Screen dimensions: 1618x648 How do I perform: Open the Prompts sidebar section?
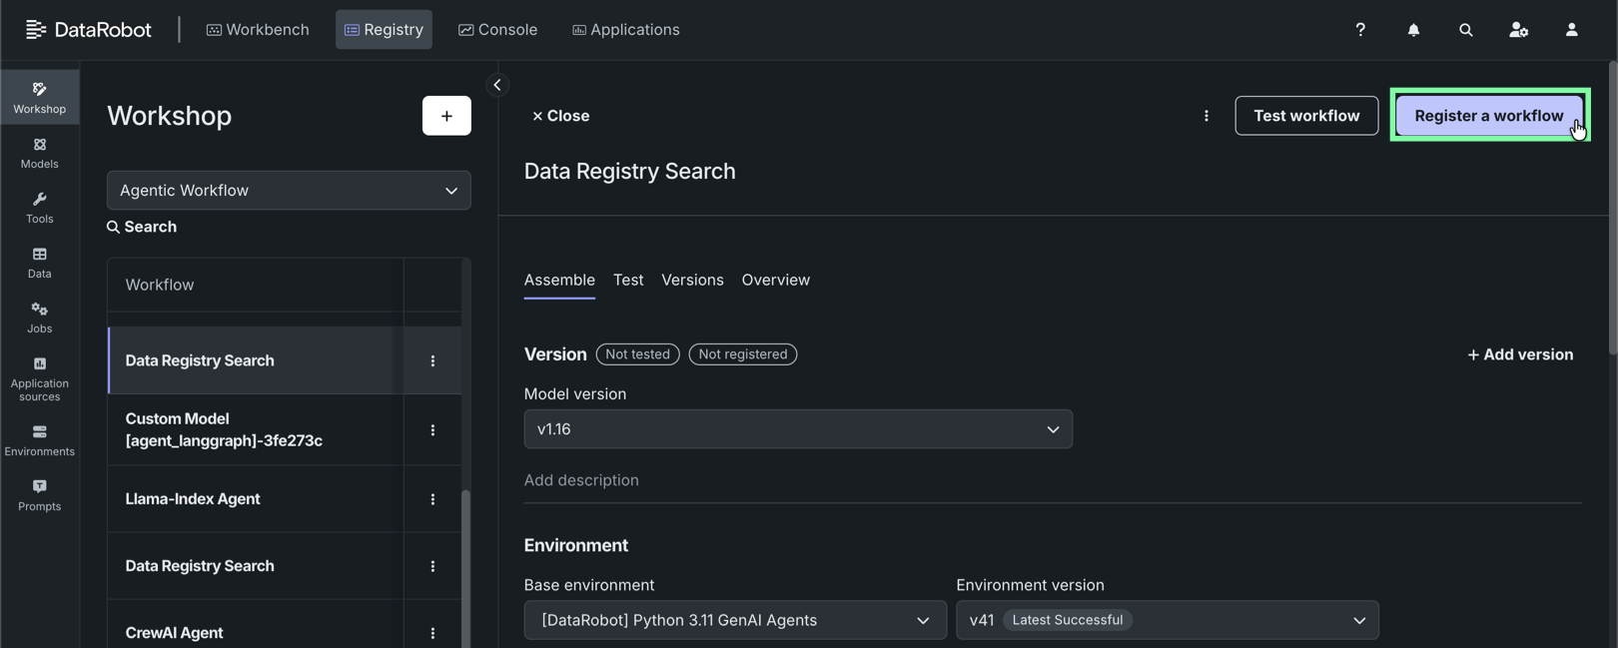[x=40, y=495]
